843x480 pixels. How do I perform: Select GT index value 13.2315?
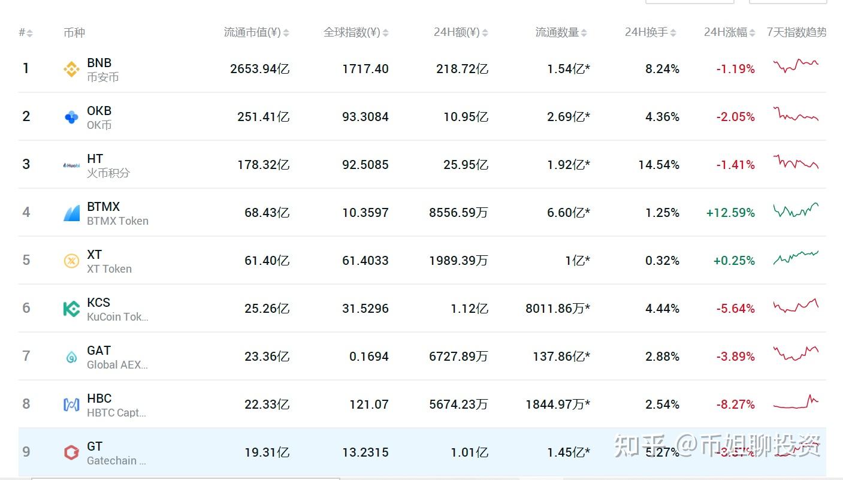coord(365,452)
